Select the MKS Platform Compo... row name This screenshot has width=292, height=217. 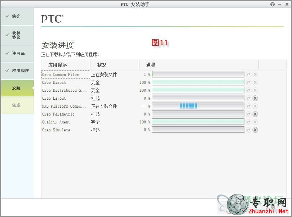tap(64, 106)
